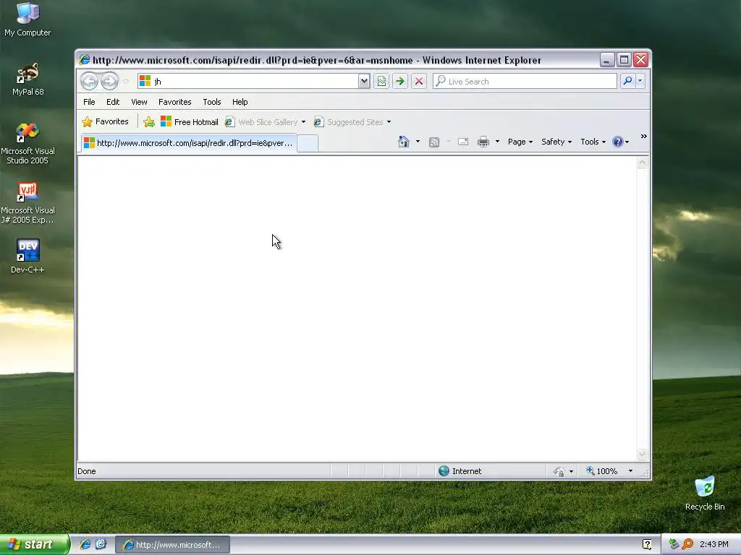Click the vertical scrollbar up arrow
This screenshot has width=741, height=555.
click(643, 163)
